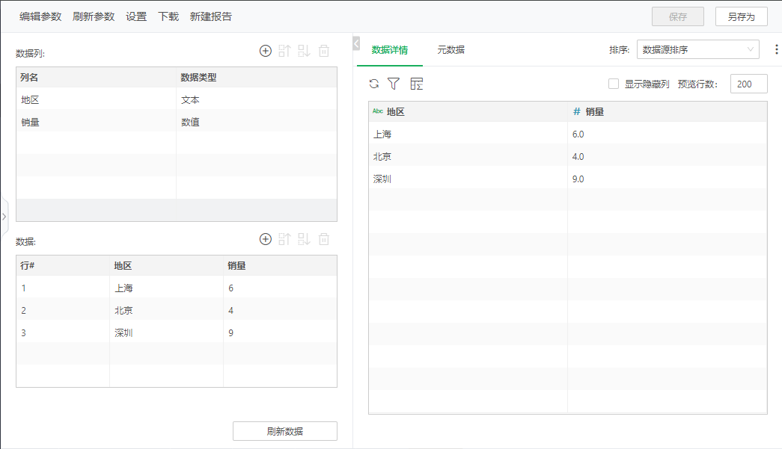The height and width of the screenshot is (449, 782).
Task: Click the 刷新数据 button
Action: pos(285,431)
